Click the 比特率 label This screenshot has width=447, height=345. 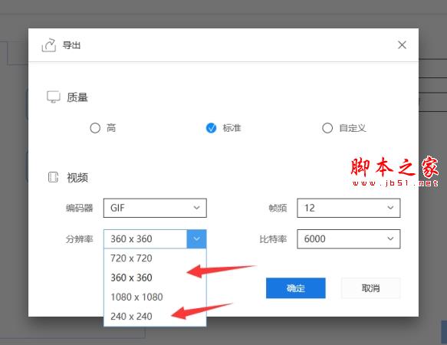click(x=273, y=239)
